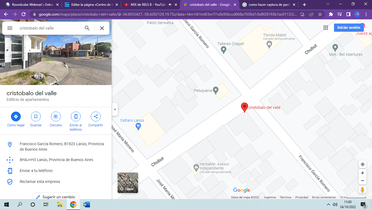Open the taskbar volume control
The image size is (372, 210).
coord(335,205)
